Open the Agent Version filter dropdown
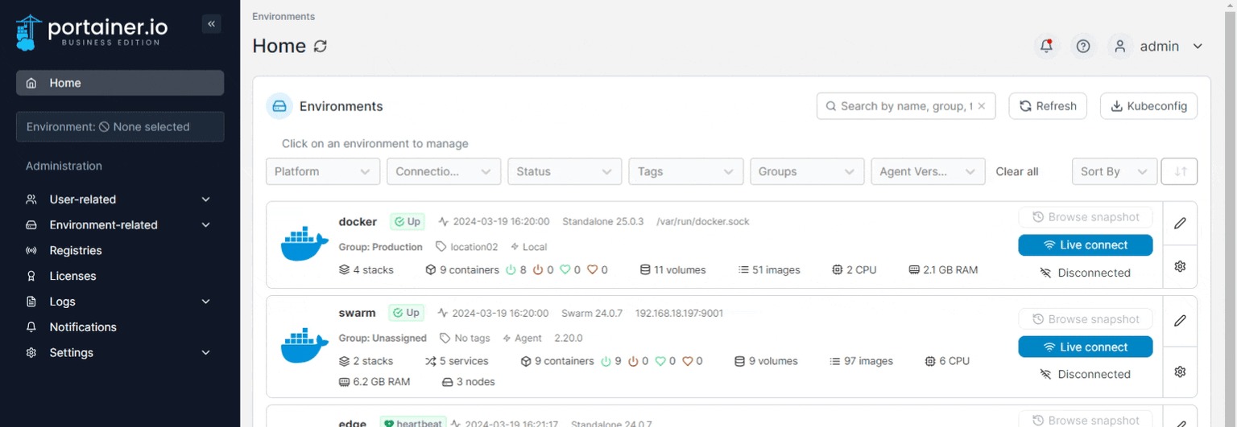1237x427 pixels. pyautogui.click(x=928, y=171)
